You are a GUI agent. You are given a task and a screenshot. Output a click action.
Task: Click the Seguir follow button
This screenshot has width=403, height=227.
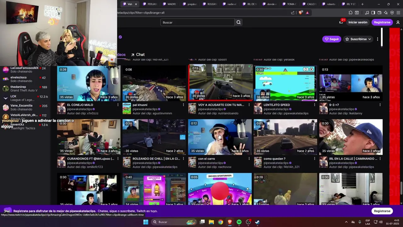point(332,39)
